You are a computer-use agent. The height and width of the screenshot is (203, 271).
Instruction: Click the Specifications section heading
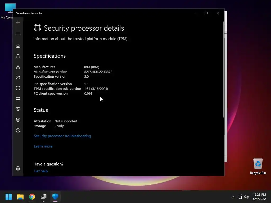[x=49, y=56]
